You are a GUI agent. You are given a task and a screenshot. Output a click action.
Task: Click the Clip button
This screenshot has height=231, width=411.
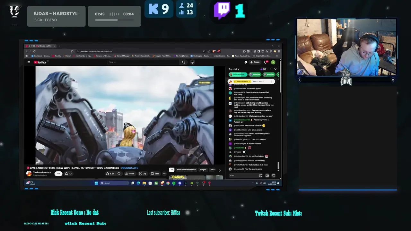click(143, 174)
